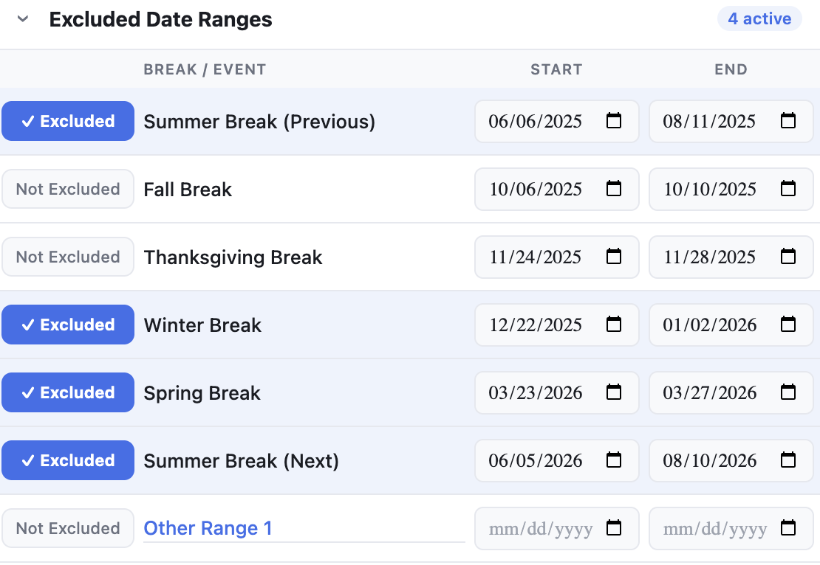Image resolution: width=820 pixels, height=565 pixels.
Task: Open Other Range 1 end date calendar picker
Action: [x=788, y=528]
